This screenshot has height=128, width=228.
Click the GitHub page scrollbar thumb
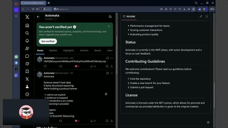coord(214,95)
